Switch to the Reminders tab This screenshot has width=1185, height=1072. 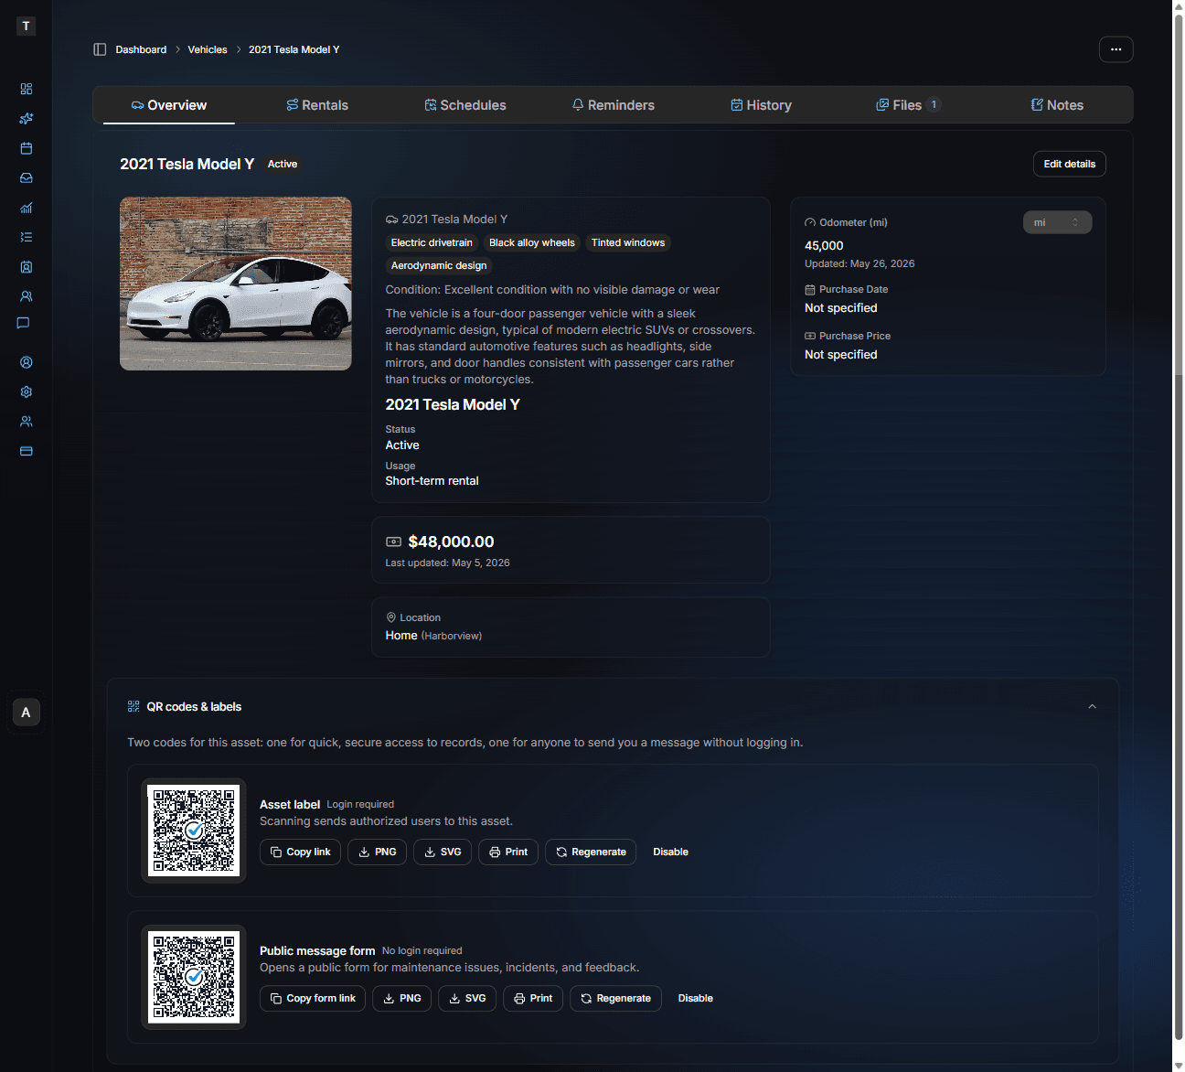pos(614,105)
